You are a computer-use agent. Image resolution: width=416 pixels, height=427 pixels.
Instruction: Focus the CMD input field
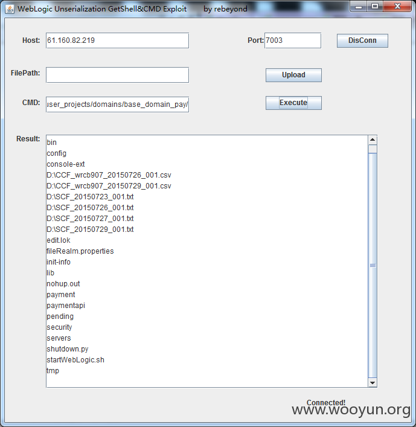pyautogui.click(x=117, y=104)
